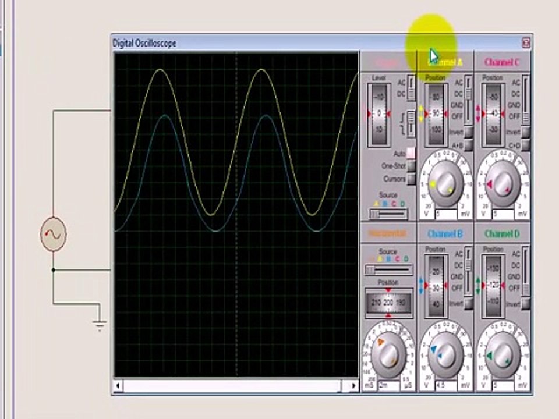This screenshot has height=419, width=559.
Task: Turn the Channel D volts-per-division knob
Action: 503,355
